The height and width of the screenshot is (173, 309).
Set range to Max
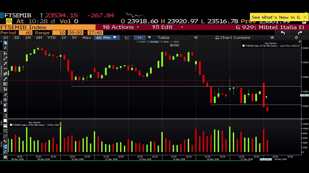click(x=87, y=38)
